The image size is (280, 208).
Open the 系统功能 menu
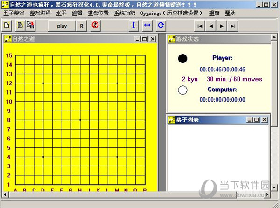pos(125,13)
